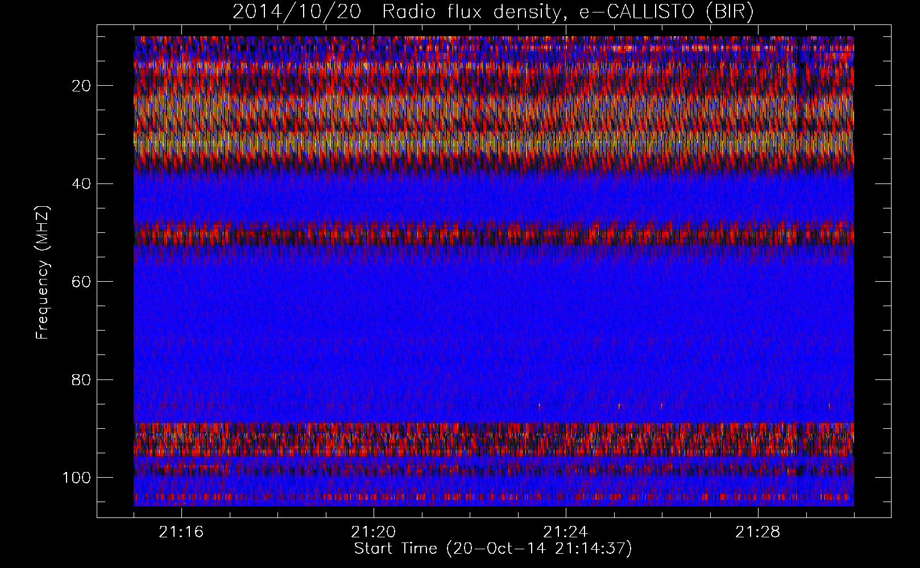Click the 21:16 time tick label
920x568 pixels.
tap(181, 532)
